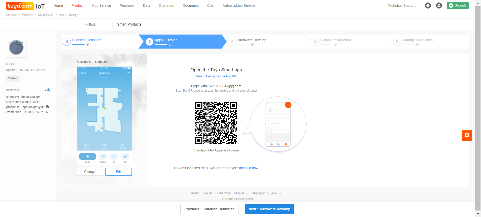Expand Cloud Configuration step chevron
This screenshot has width=481, height=217.
click(335, 44)
